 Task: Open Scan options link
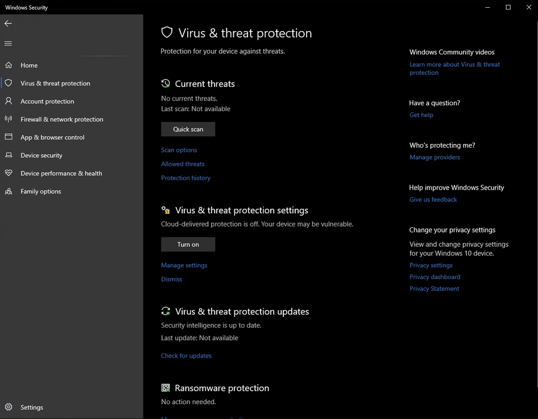point(179,150)
